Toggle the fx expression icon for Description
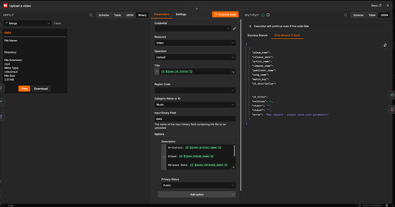This screenshot has width=395, height=207. pos(164,157)
